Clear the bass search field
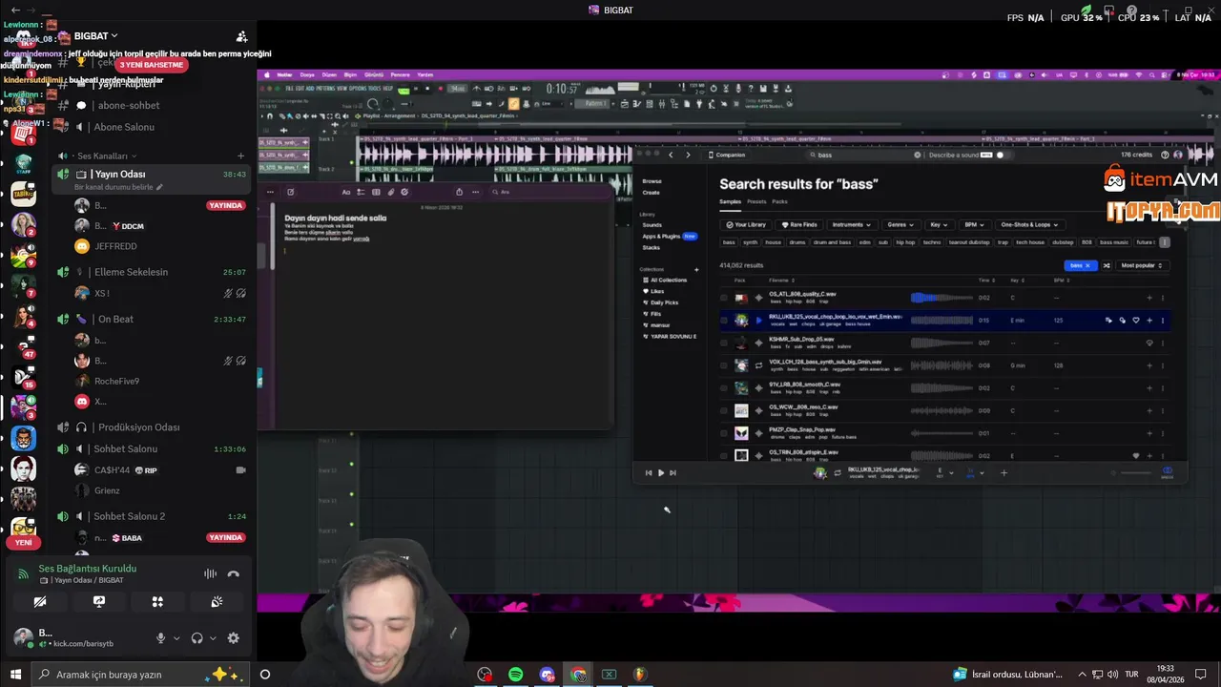The image size is (1221, 687). point(918,155)
